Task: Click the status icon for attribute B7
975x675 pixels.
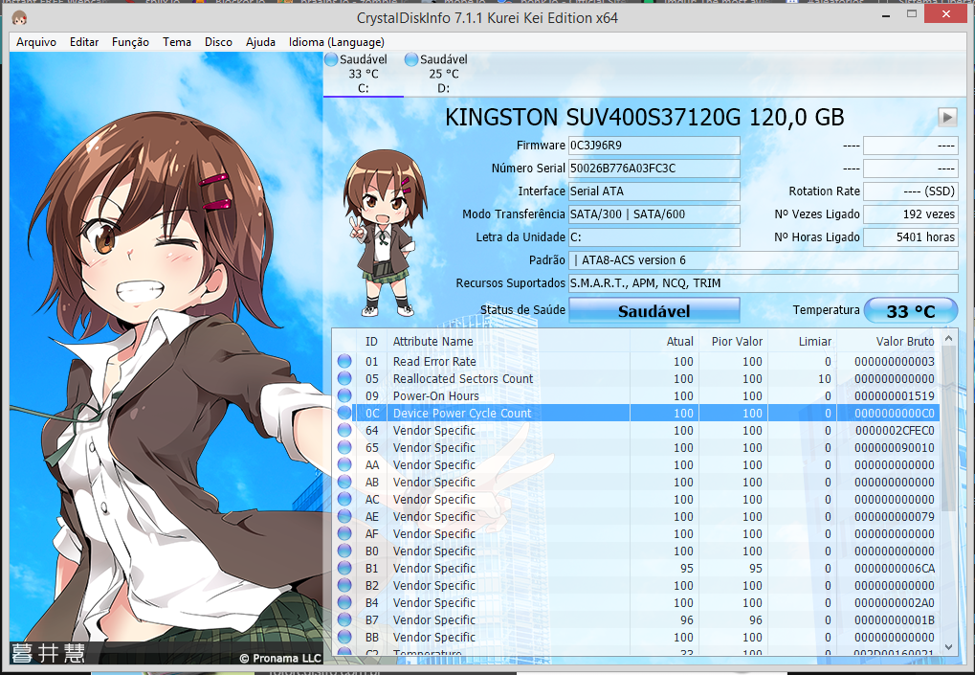Action: (344, 620)
